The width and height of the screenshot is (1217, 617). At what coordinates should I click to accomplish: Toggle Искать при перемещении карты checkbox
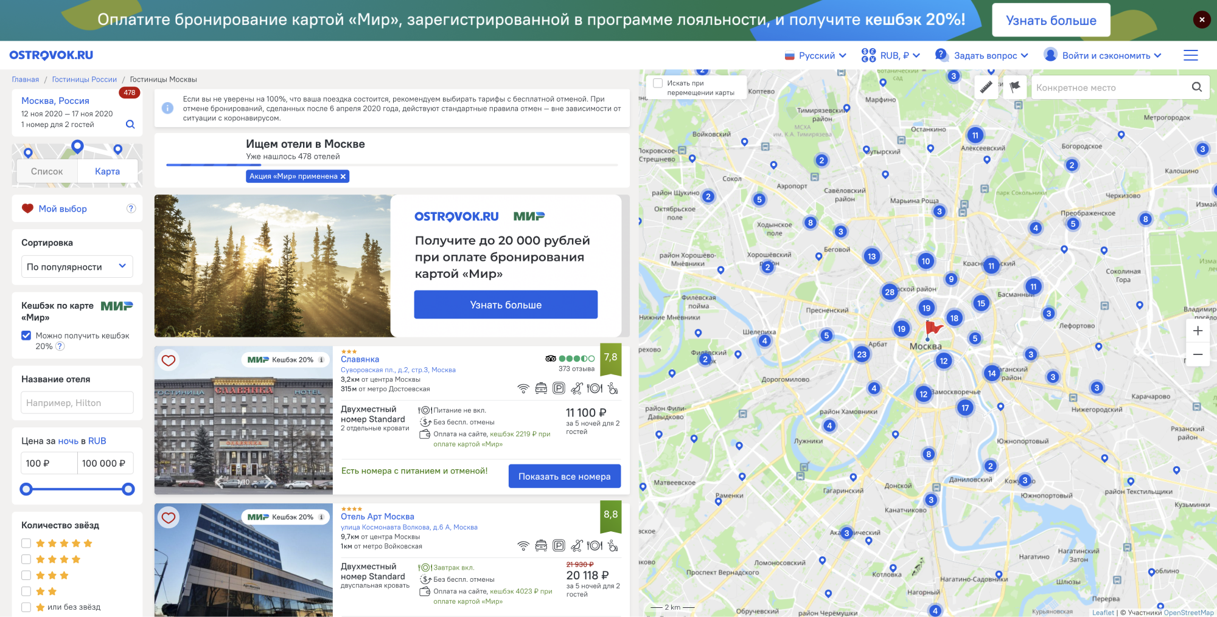tap(658, 83)
